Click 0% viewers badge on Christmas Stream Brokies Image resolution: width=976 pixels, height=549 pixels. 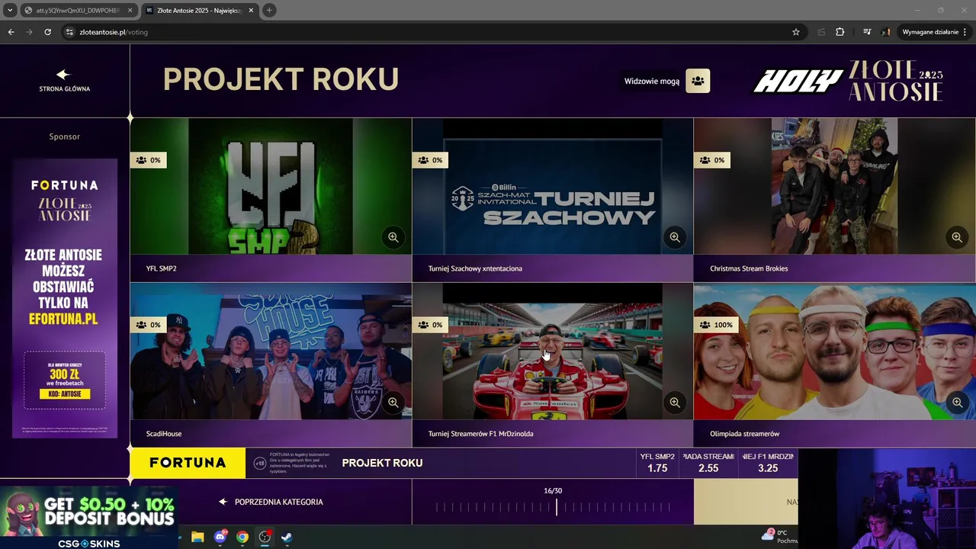(x=712, y=160)
